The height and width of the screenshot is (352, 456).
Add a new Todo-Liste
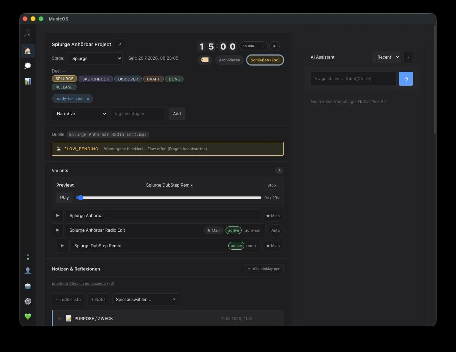pyautogui.click(x=68, y=300)
